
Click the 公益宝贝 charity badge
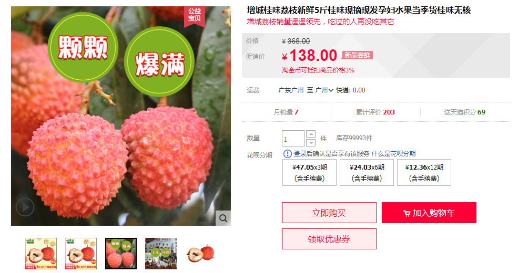(195, 16)
